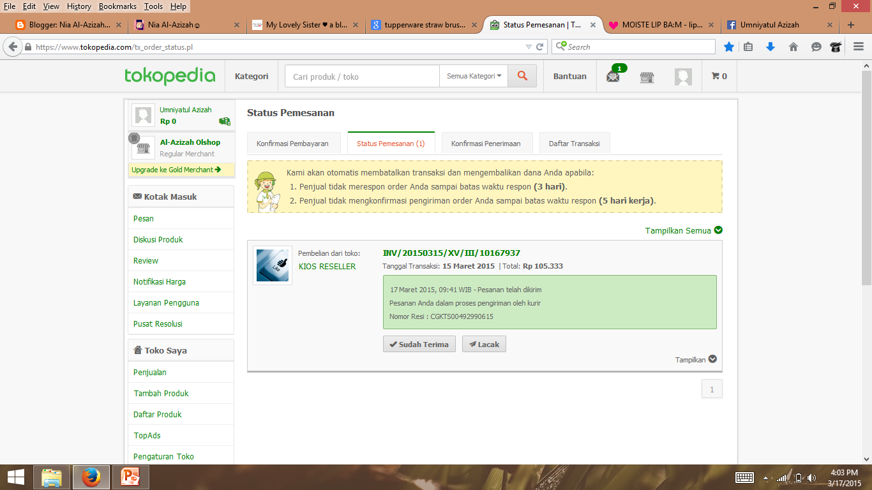The height and width of the screenshot is (490, 872).
Task: Click the Lacak tracking button
Action: pos(484,345)
